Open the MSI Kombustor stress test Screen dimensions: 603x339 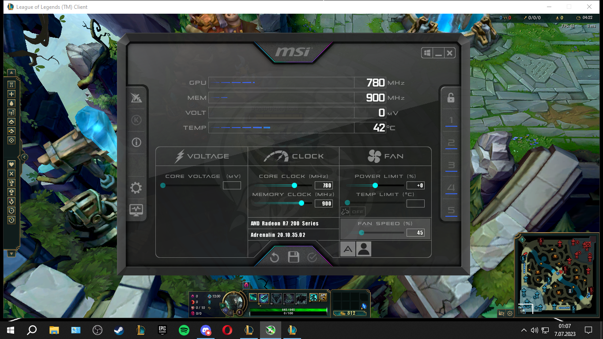click(x=136, y=98)
